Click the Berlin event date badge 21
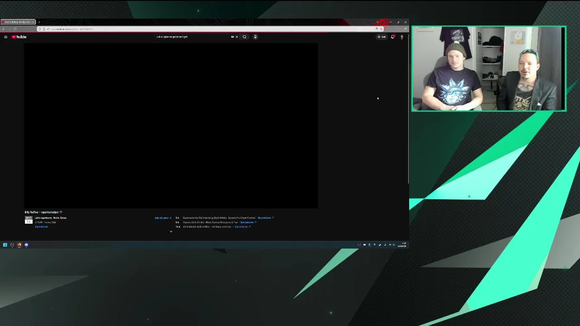This screenshot has width=580, height=326. pos(29,220)
